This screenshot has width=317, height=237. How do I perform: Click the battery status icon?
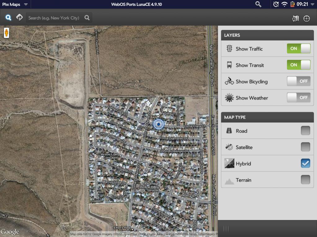pyautogui.click(x=292, y=4)
